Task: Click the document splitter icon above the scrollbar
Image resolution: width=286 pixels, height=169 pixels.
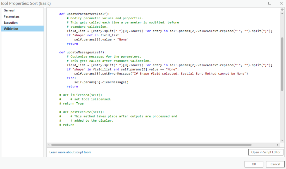Action: coord(282,9)
